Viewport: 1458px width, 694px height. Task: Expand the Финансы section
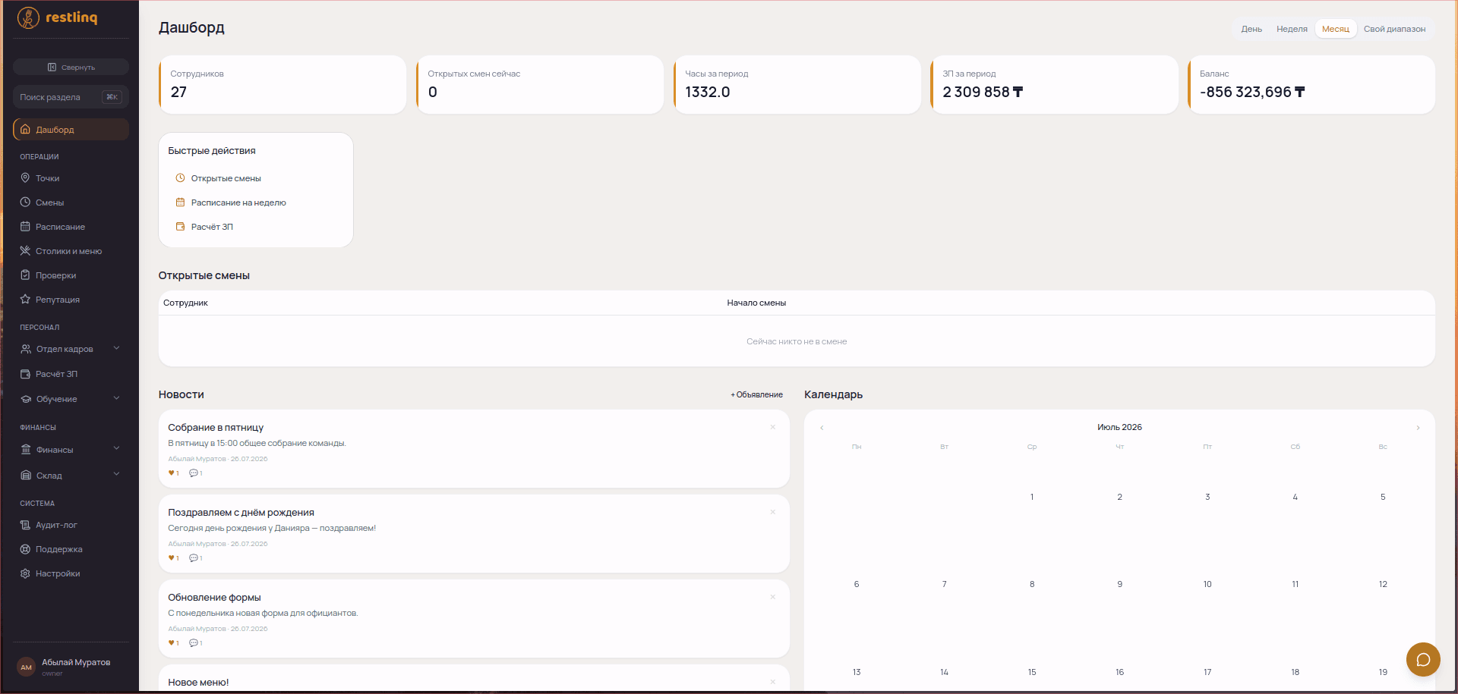71,450
